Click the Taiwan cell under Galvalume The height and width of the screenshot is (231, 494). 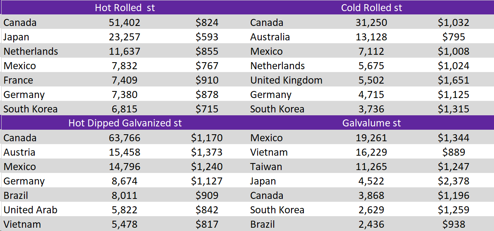[266, 167]
